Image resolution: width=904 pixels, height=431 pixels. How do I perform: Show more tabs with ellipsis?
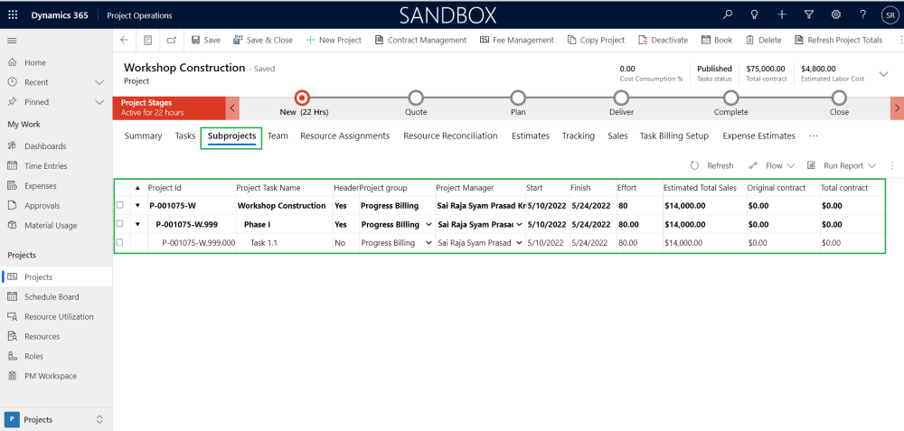coord(814,136)
